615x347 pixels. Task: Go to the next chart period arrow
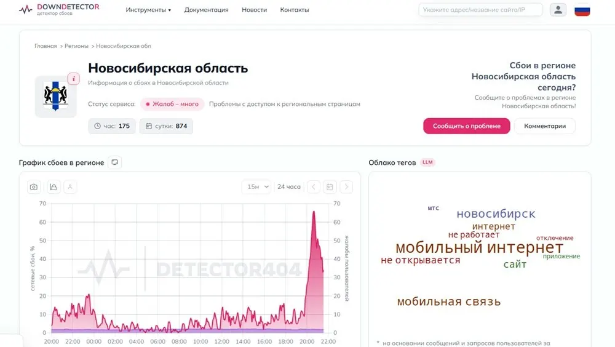(346, 187)
